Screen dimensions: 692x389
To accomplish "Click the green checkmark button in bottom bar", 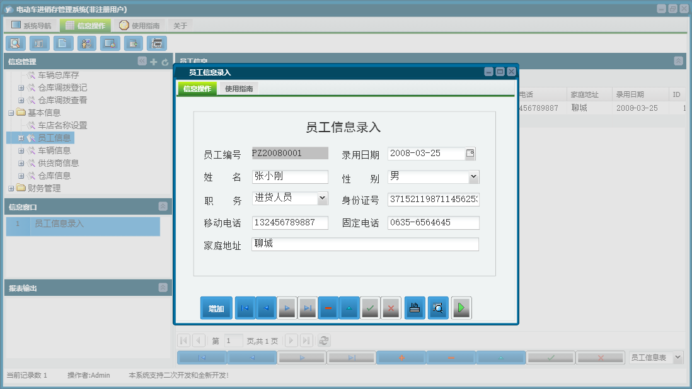I will click(x=551, y=358).
